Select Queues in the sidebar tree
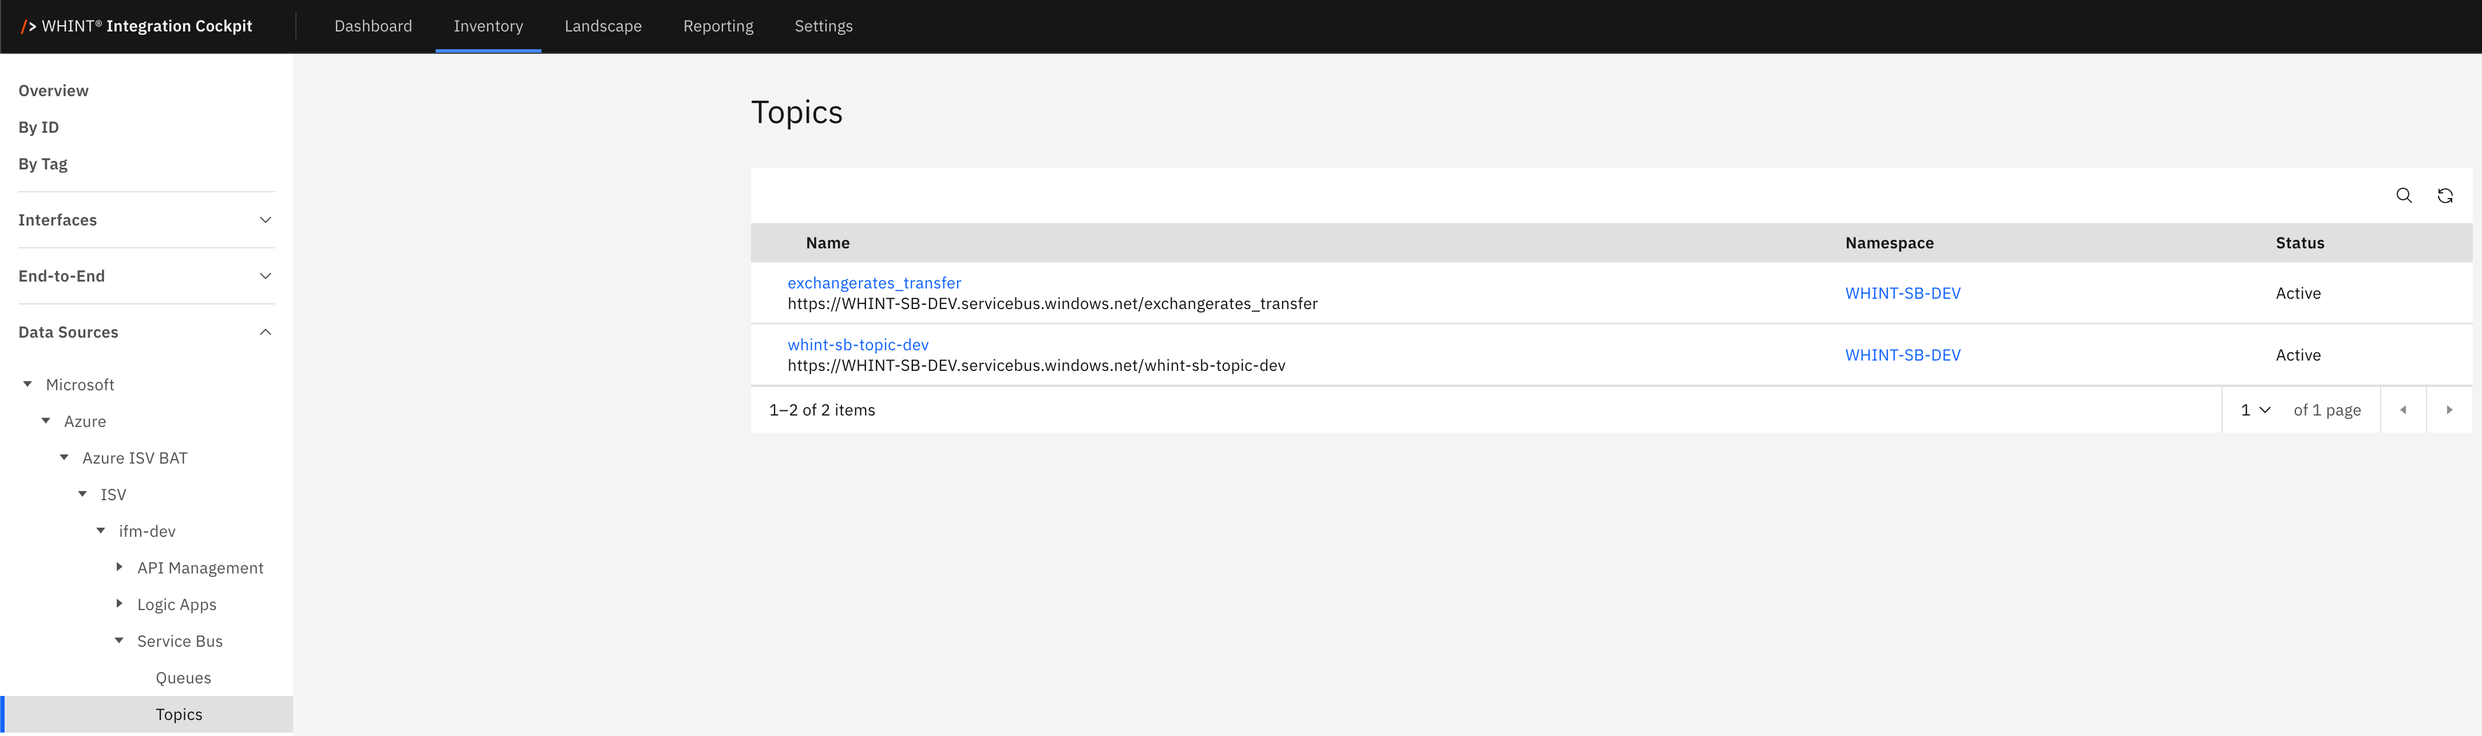 tap(183, 677)
